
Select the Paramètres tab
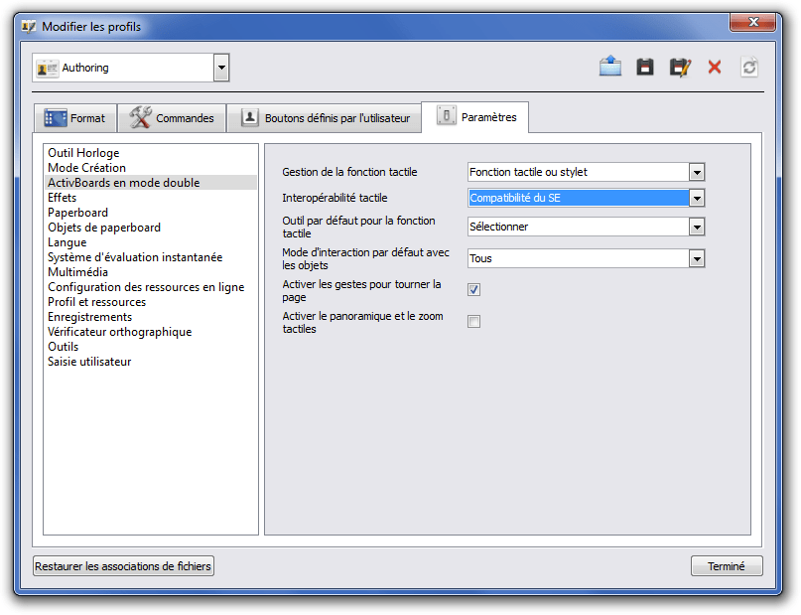coord(475,117)
